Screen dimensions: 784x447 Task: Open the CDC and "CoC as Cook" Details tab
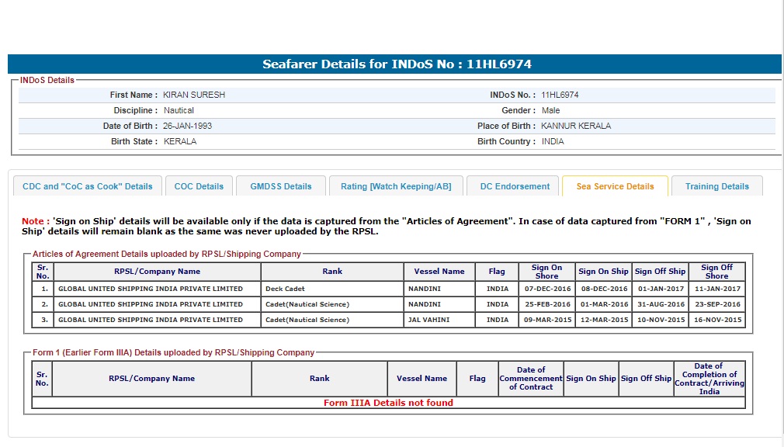(88, 186)
